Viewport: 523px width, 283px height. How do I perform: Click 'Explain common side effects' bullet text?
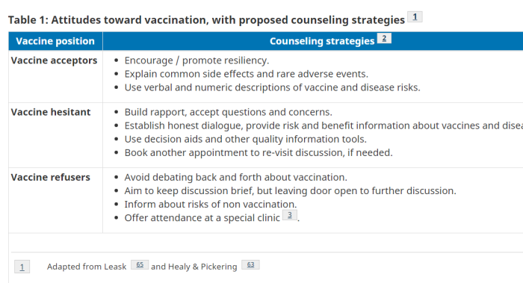click(x=247, y=74)
